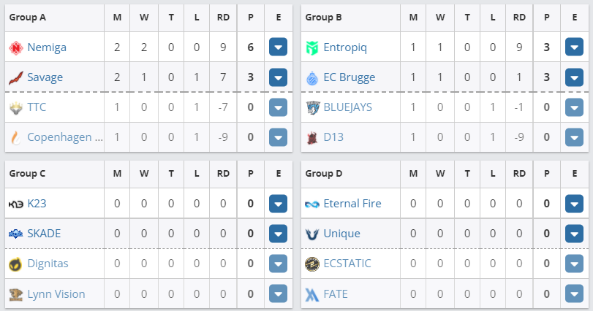Open the Copenhagen team link
The width and height of the screenshot is (593, 311).
[x=65, y=137]
